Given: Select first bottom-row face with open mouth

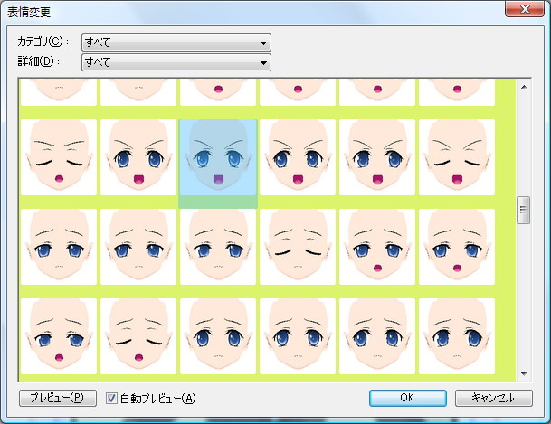Looking at the screenshot, I should tap(59, 336).
